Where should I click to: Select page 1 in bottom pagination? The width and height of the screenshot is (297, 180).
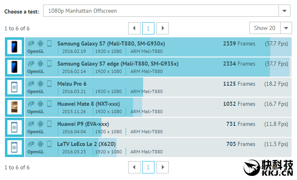coord(148,167)
